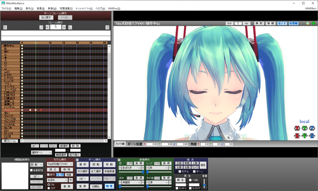Click previous other morph arrow beside 涙
This screenshot has width=318, height=191.
coord(147,183)
